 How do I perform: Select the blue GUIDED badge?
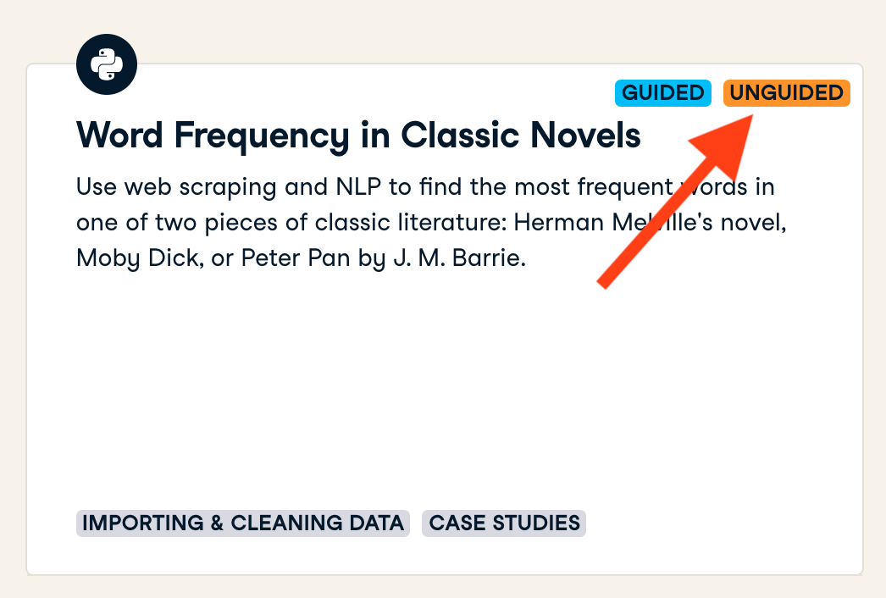pos(662,92)
